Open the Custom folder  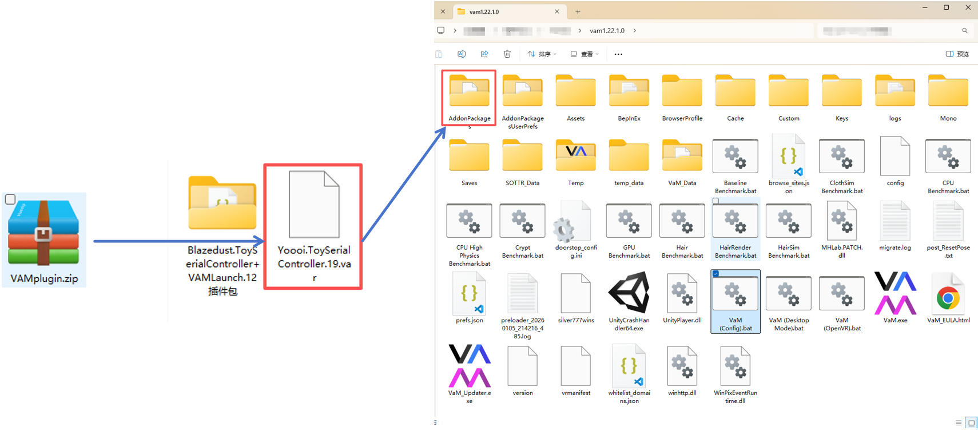(788, 98)
